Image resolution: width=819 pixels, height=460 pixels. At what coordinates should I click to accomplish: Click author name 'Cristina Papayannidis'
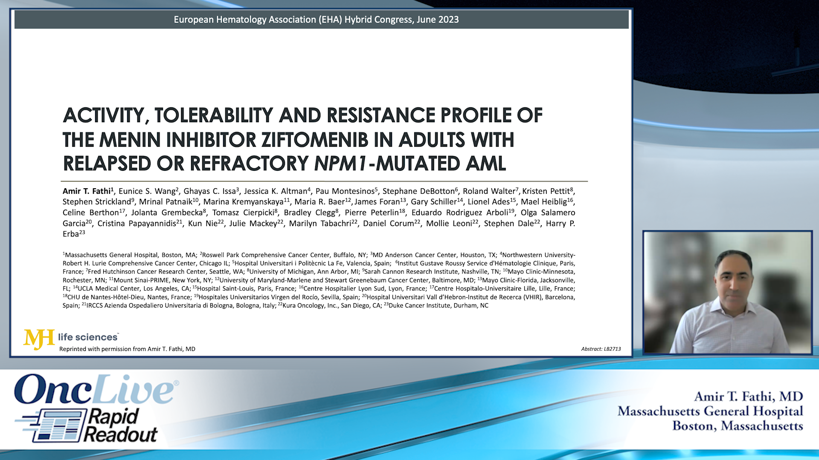(136, 224)
